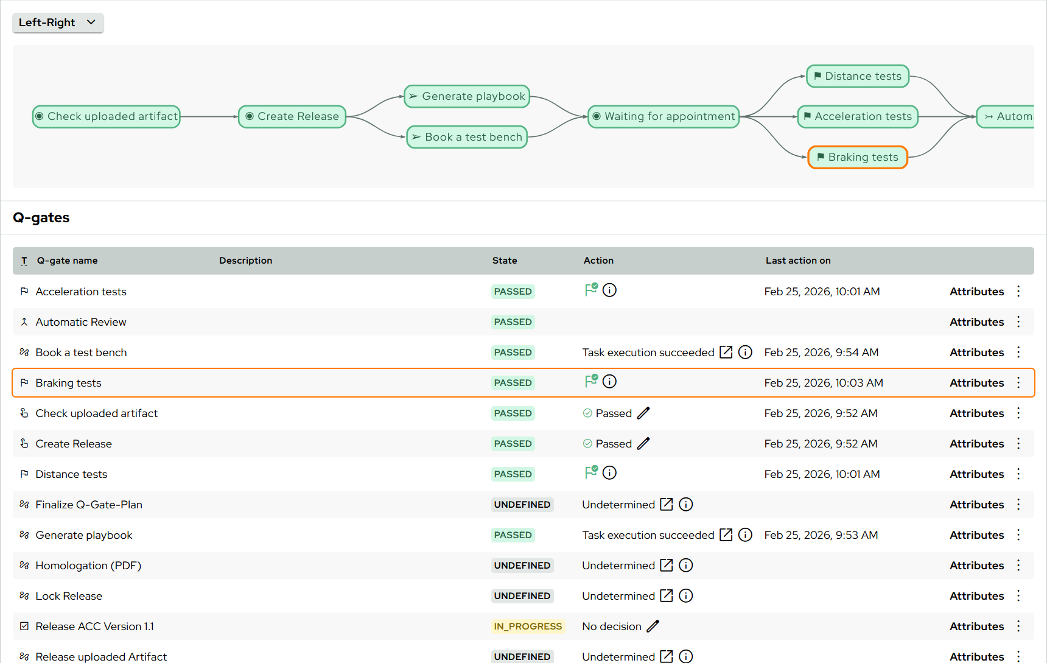Open Attributes for Automatic Review
The width and height of the screenshot is (1047, 663).
pos(976,322)
